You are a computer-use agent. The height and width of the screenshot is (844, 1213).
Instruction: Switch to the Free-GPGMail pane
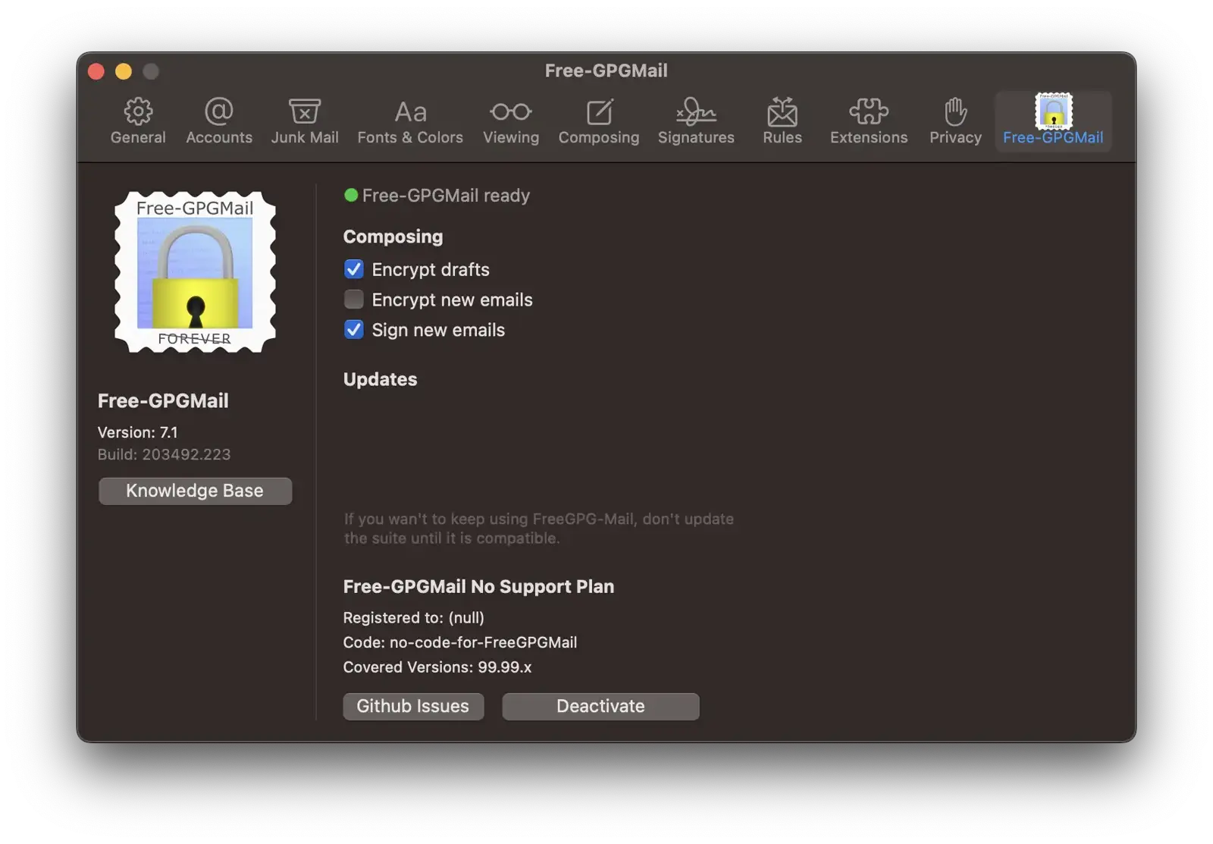[1053, 121]
